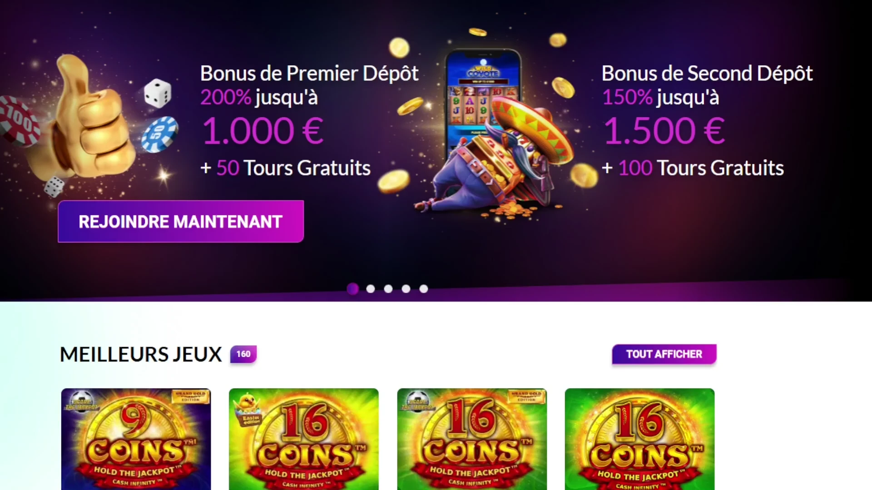Click the Bonus de Premier Dépôt text

pyautogui.click(x=309, y=73)
